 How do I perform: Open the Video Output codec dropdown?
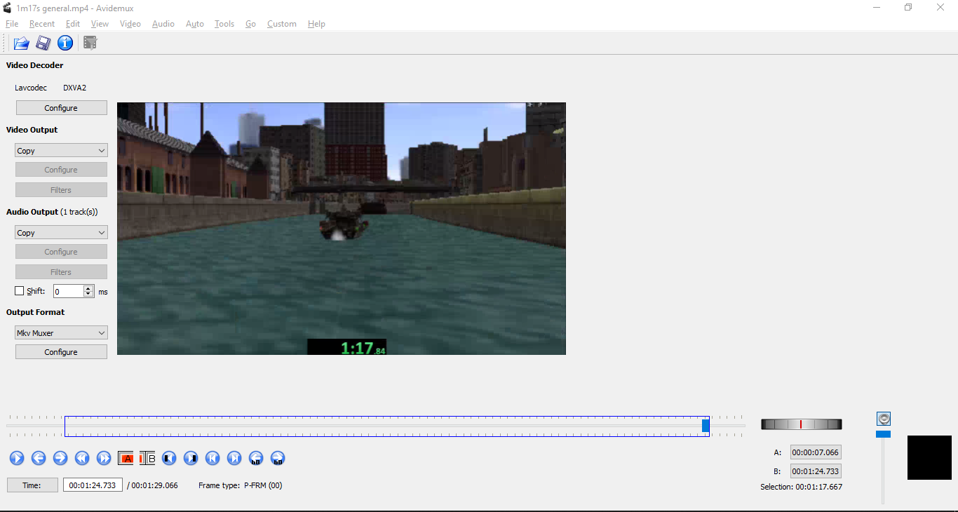click(x=61, y=151)
